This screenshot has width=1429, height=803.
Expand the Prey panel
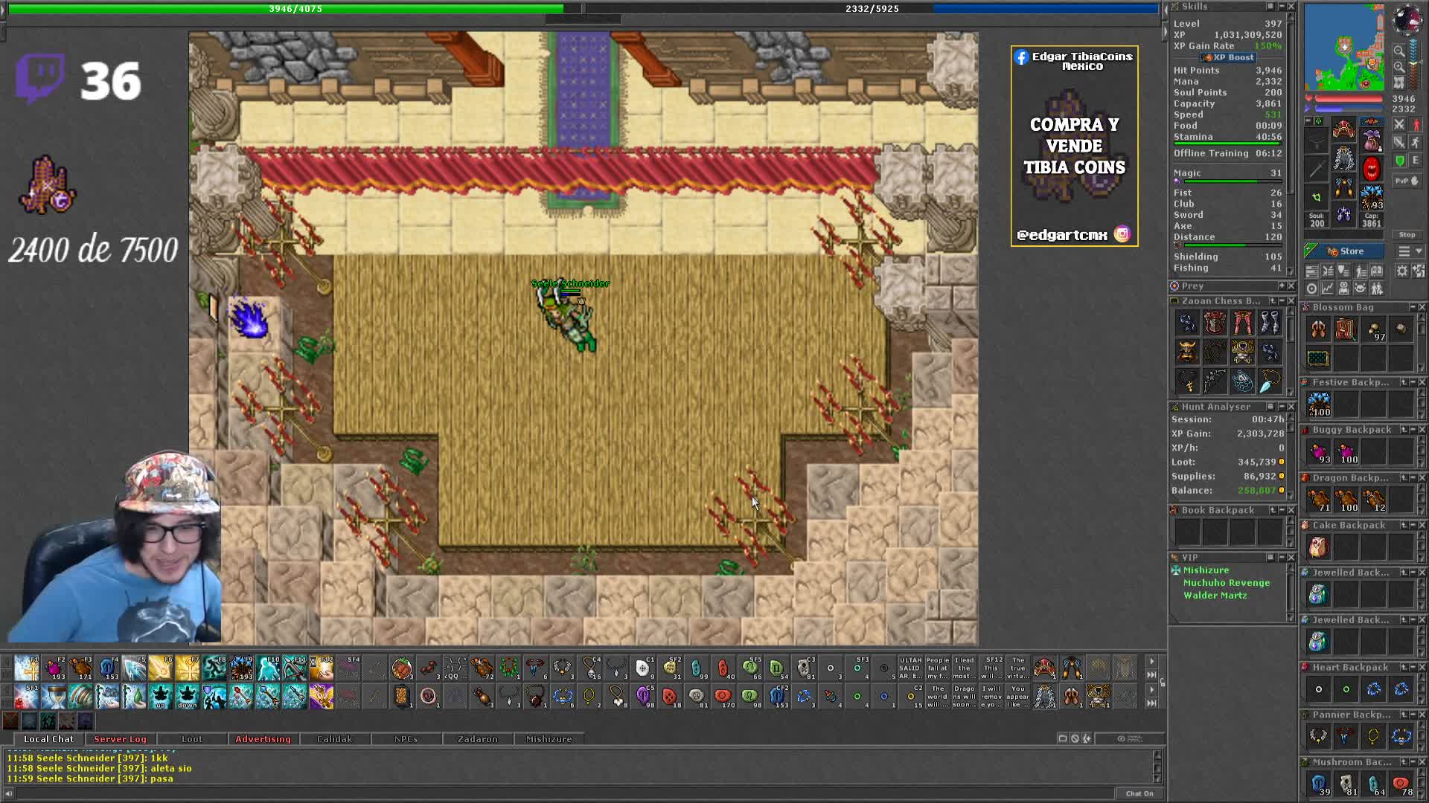point(1282,286)
